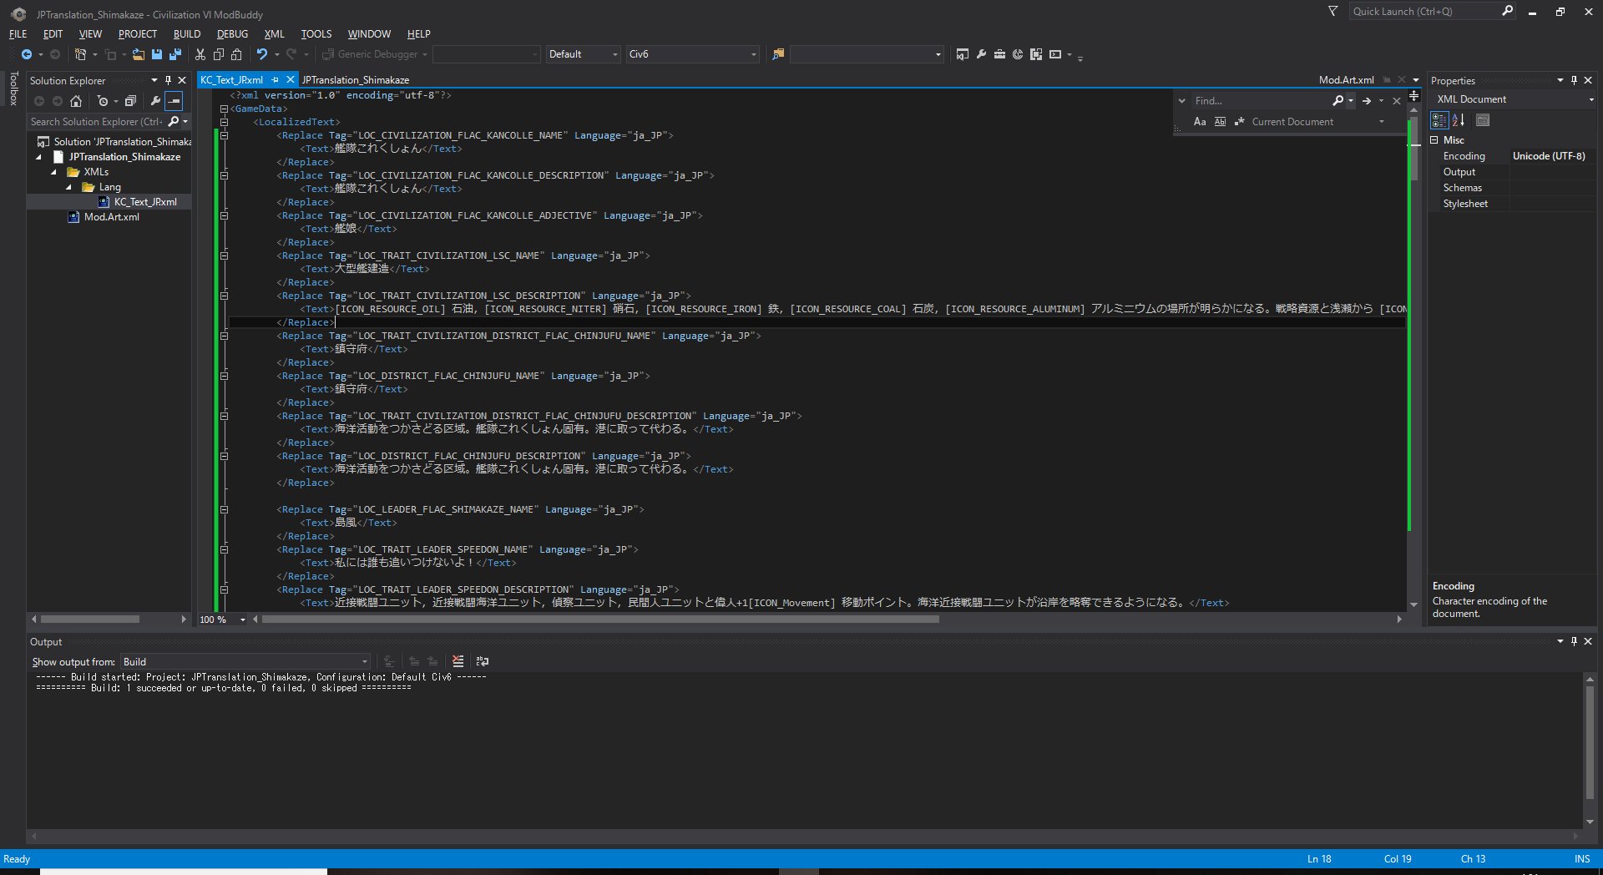Click the Copy icon in toolbar

[219, 54]
